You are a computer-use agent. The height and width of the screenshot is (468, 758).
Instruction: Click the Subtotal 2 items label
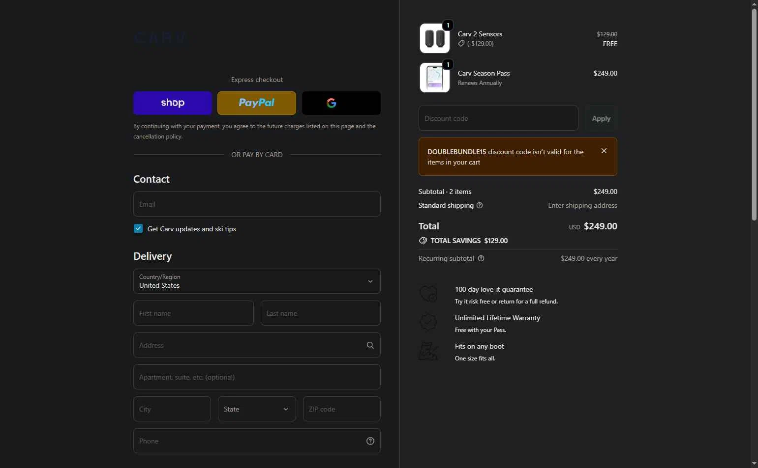pos(445,192)
